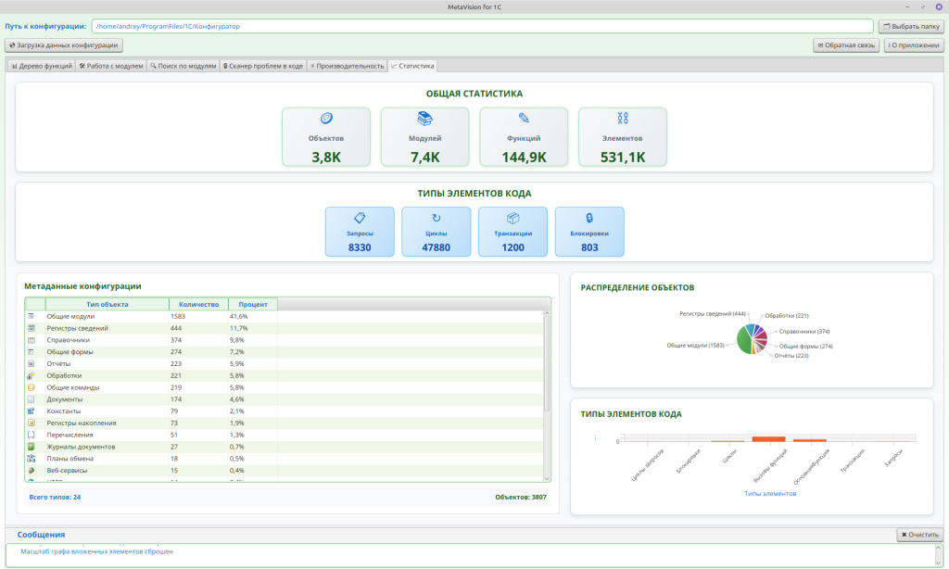Viewport: 949px width, 569px height.
Task: Select the Статистика tab
Action: point(412,66)
